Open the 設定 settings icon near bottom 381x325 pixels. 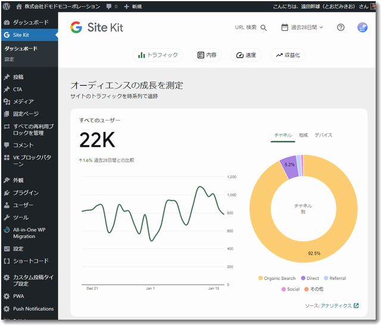[7, 248]
